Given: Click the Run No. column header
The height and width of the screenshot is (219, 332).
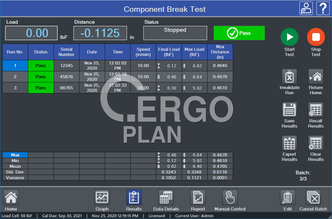Looking at the screenshot, I should tap(15, 52).
